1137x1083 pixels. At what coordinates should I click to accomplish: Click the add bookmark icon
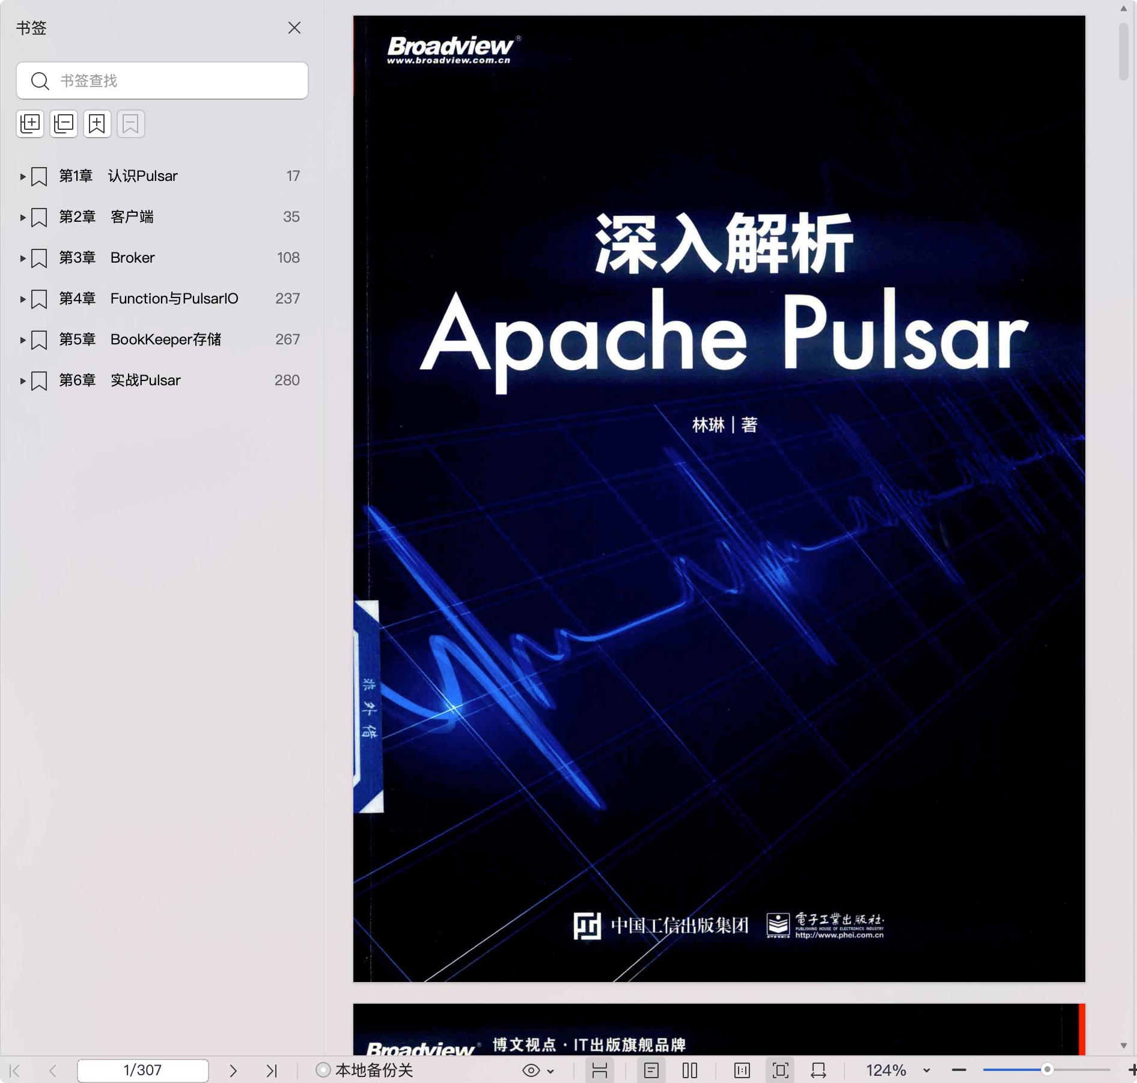point(97,124)
